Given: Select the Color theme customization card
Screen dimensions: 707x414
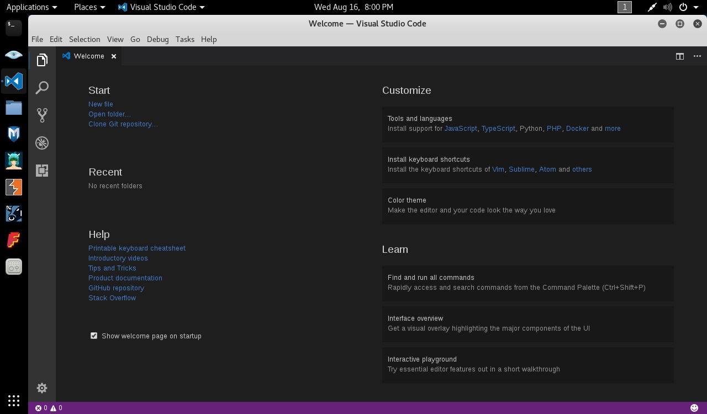Looking at the screenshot, I should [527, 205].
